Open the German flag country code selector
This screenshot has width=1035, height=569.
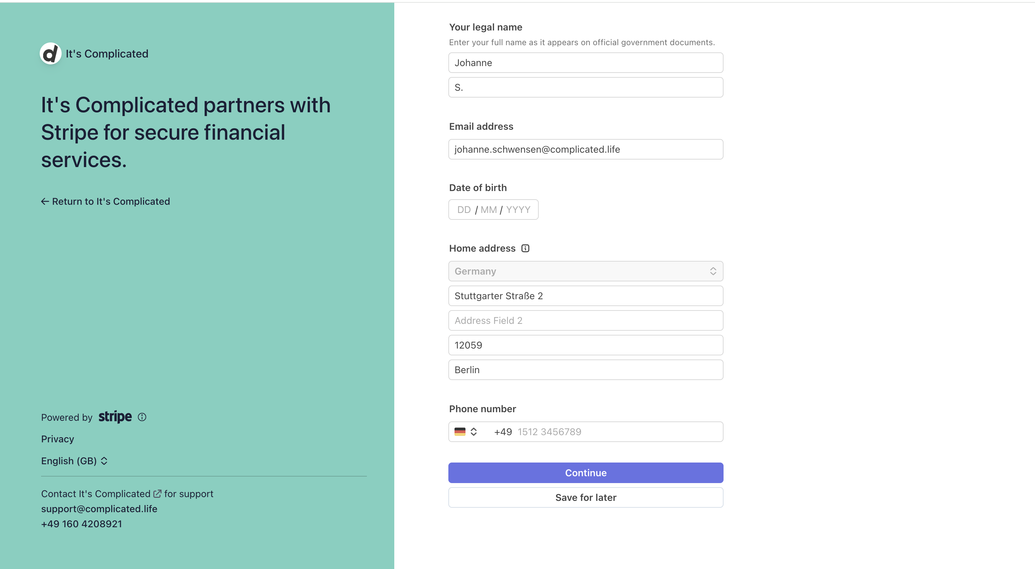point(466,432)
